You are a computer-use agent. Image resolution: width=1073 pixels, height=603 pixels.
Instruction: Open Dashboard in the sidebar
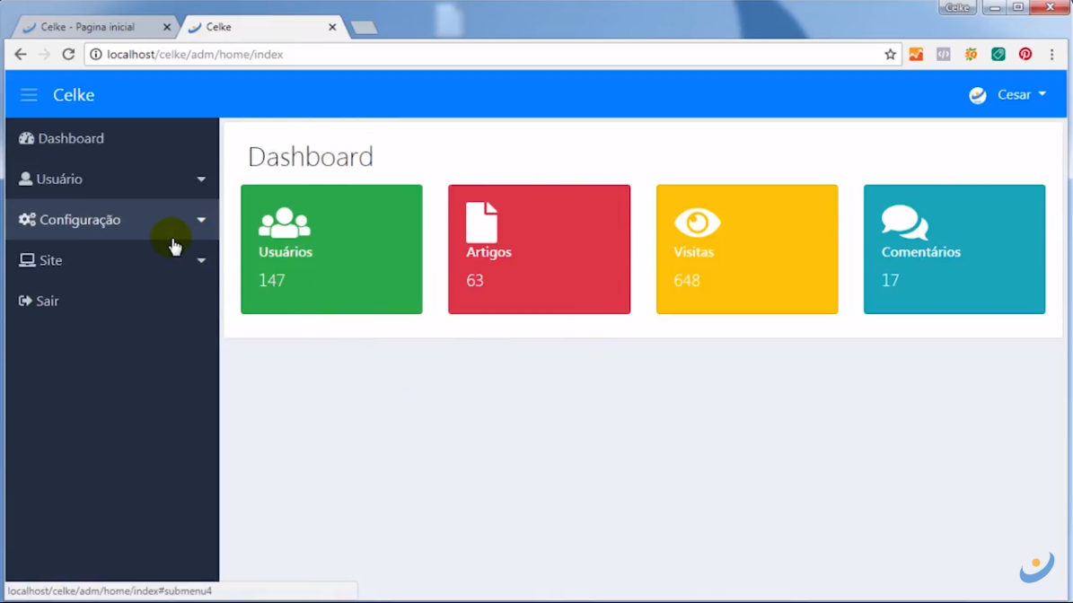[x=70, y=139]
